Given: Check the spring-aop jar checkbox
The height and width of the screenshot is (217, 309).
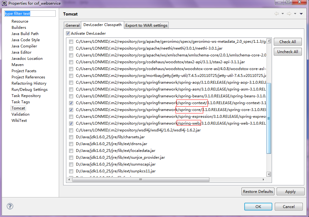Looking at the screenshot, I should click(x=71, y=82).
